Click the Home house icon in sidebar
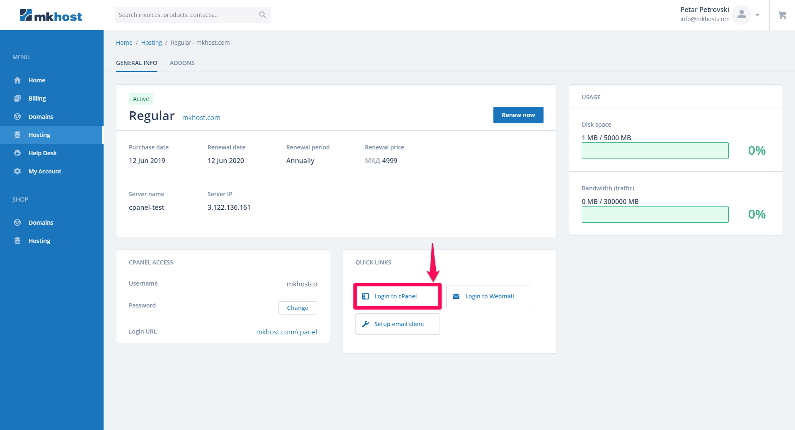The height and width of the screenshot is (430, 795). [x=17, y=80]
